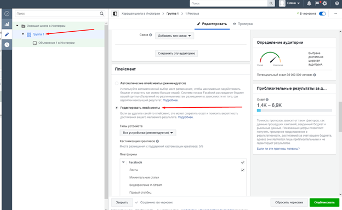Toggle the В черновике switch
This screenshot has height=210, width=342.
pyautogui.click(x=322, y=14)
